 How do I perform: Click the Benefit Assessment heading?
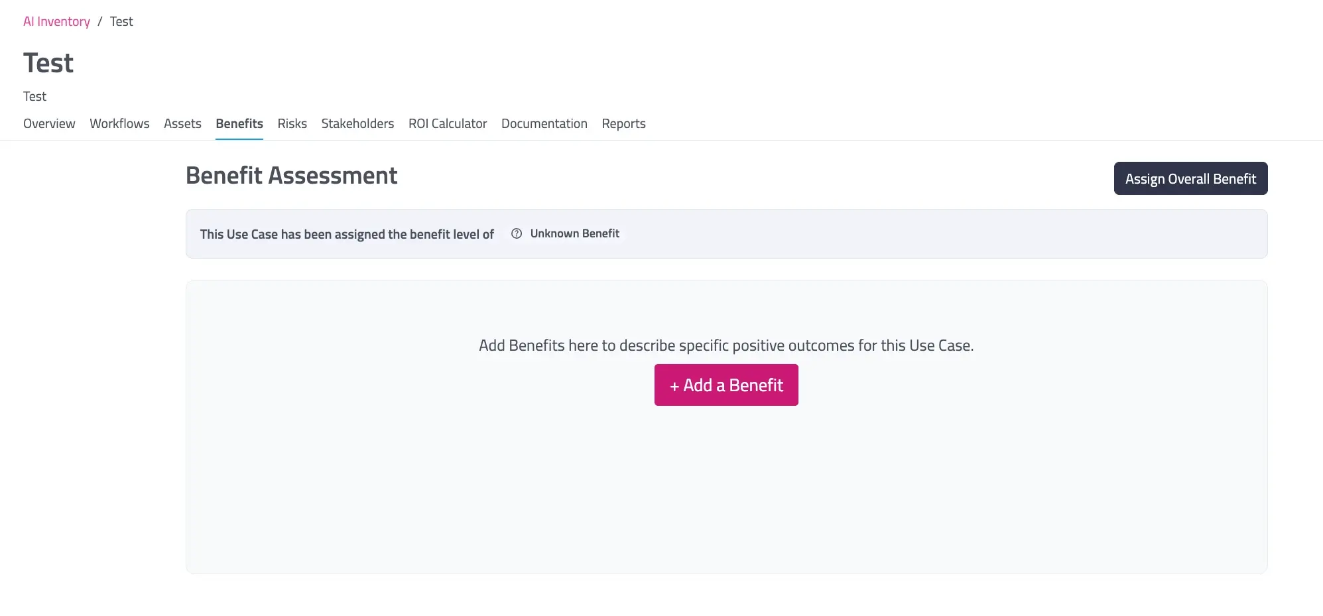coord(292,176)
